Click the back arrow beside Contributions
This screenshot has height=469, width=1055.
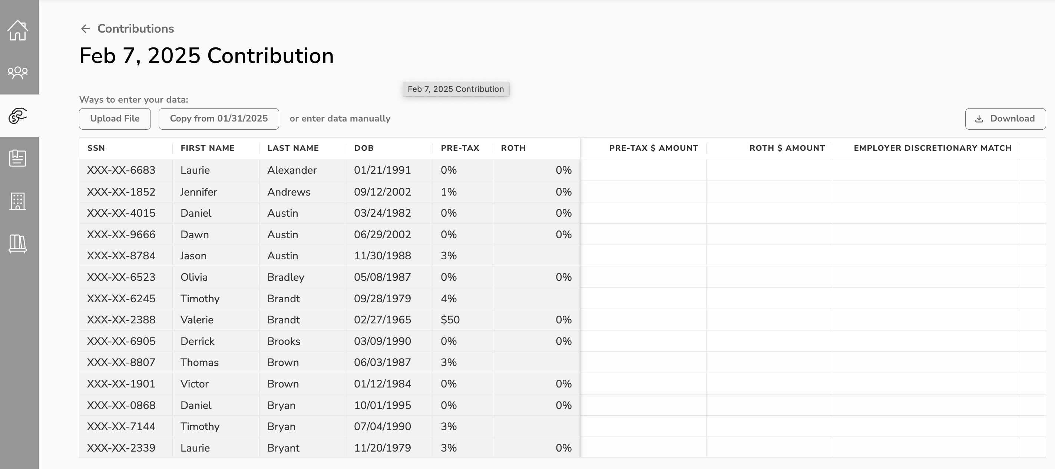pyautogui.click(x=85, y=29)
